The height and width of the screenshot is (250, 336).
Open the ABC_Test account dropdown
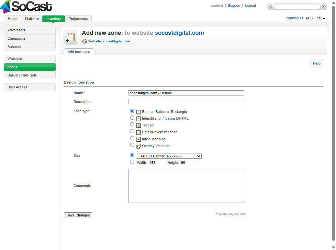tap(315, 18)
